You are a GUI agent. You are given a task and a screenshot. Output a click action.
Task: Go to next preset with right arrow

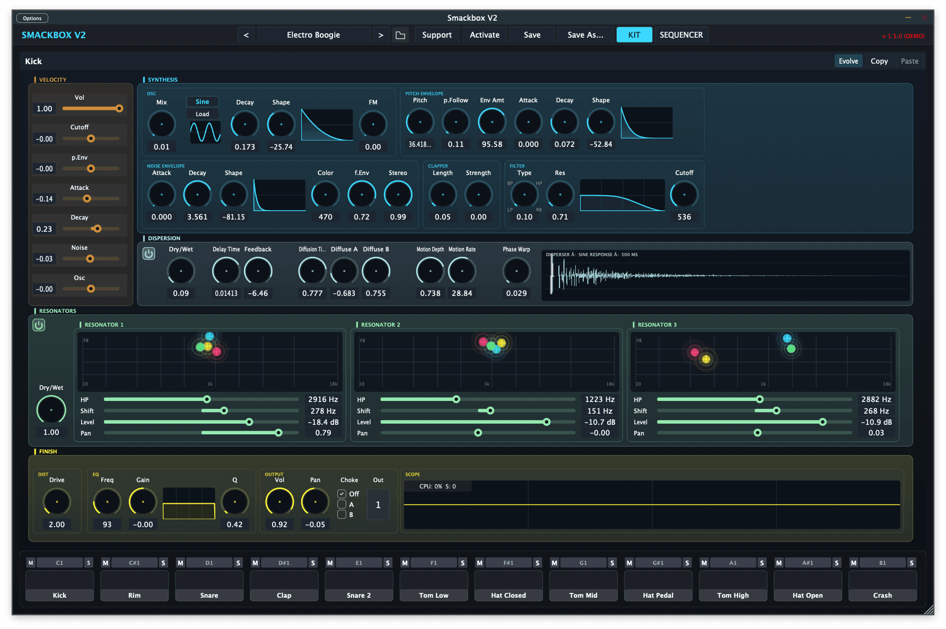381,35
